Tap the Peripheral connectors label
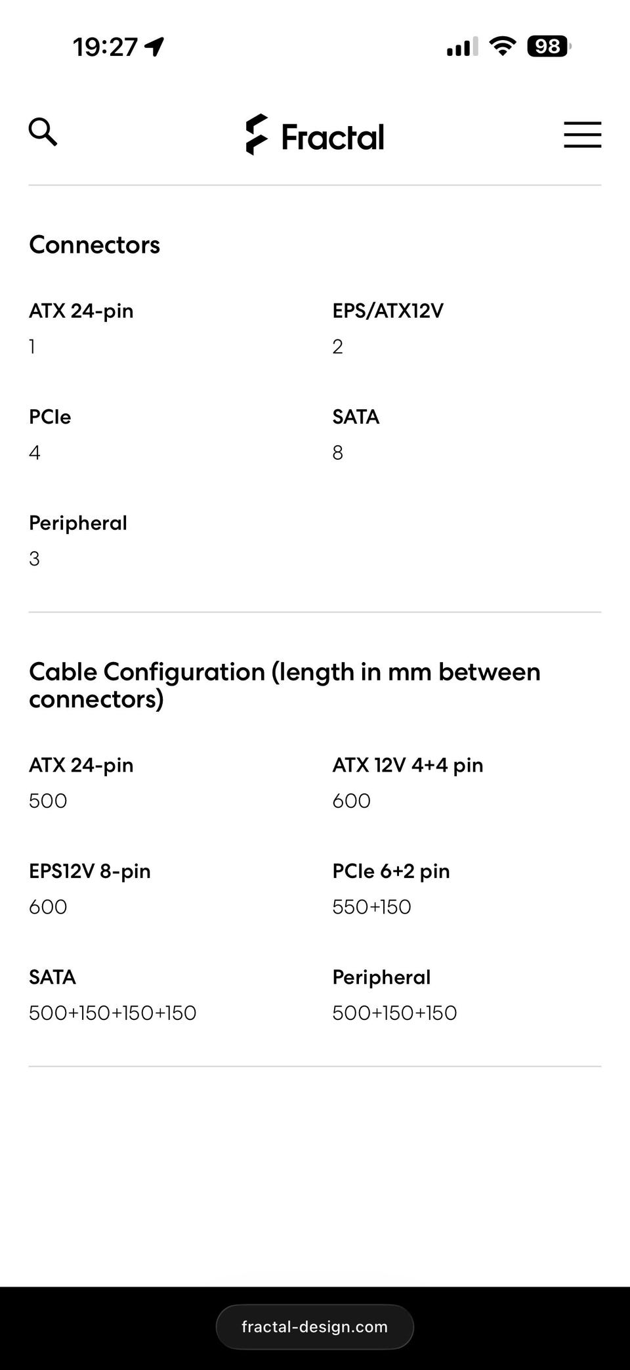This screenshot has width=630, height=1370. click(78, 523)
